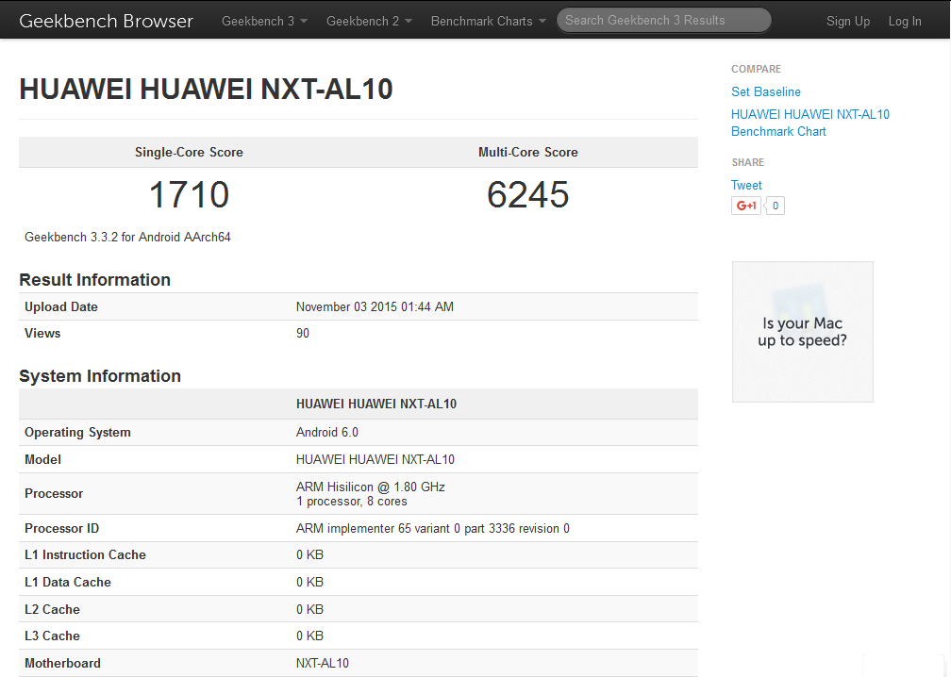
Task: Click the +1 share count bubble
Action: click(775, 206)
